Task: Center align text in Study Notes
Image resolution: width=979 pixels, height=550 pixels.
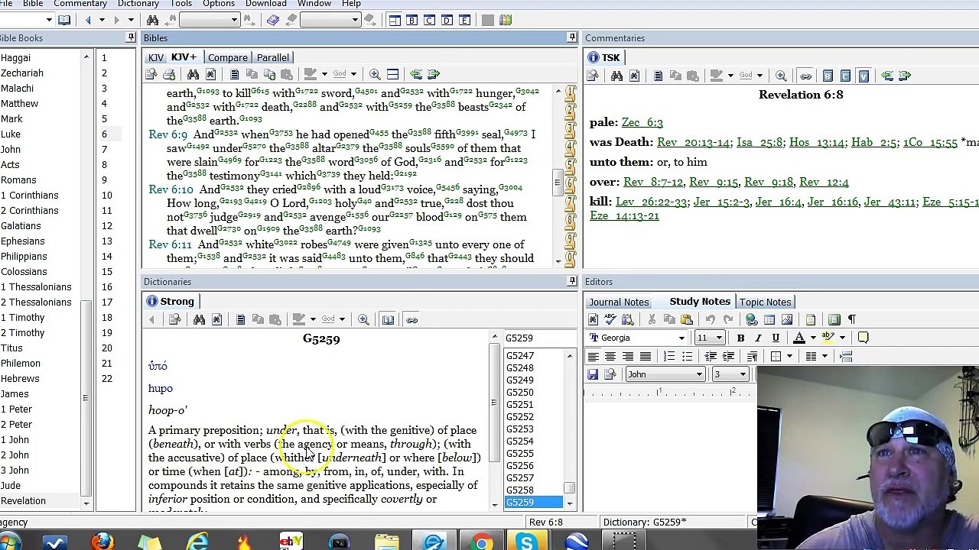Action: coord(610,356)
